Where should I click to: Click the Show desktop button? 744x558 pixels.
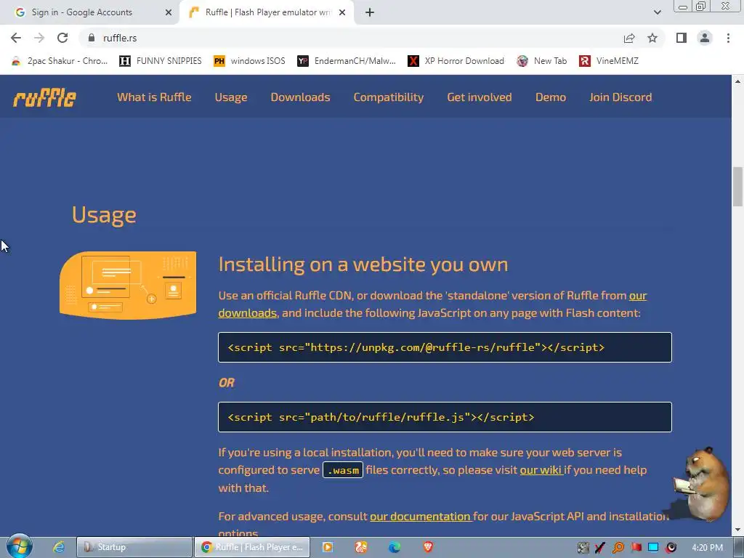[739, 548]
